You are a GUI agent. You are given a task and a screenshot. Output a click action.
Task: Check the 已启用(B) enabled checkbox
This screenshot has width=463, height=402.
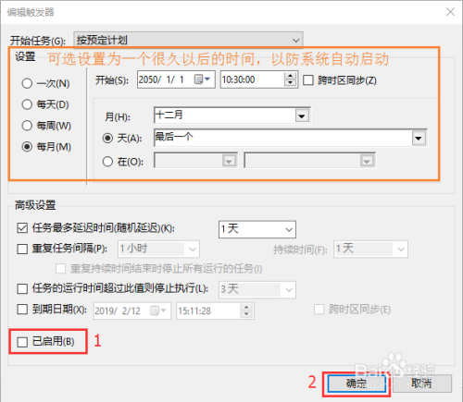tap(22, 342)
